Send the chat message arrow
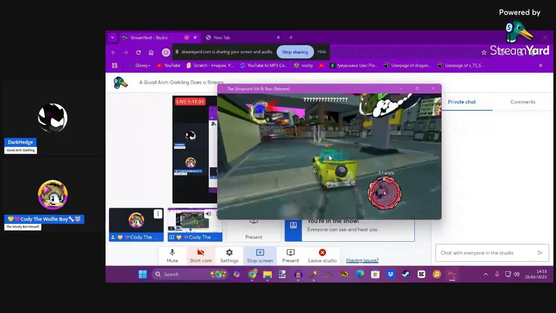This screenshot has width=556, height=313. click(x=540, y=253)
